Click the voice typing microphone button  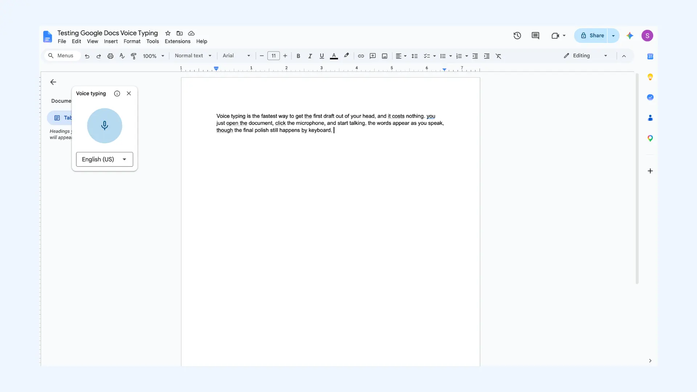pyautogui.click(x=105, y=126)
